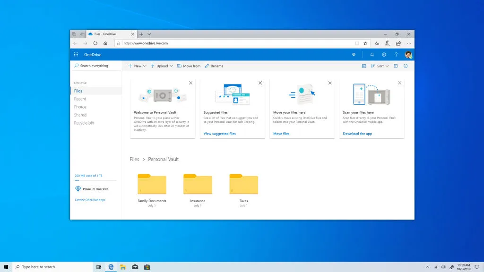Open Recycle bin in the sidebar
This screenshot has width=484, height=272.
tap(84, 123)
